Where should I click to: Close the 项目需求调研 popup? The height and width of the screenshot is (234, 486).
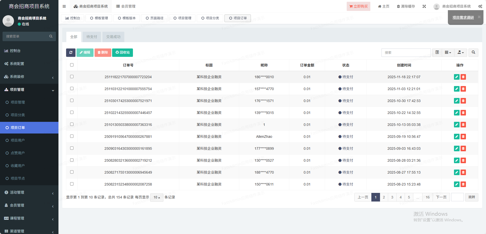[479, 17]
